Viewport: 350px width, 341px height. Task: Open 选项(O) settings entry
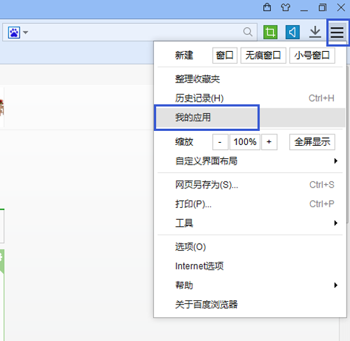click(x=250, y=247)
